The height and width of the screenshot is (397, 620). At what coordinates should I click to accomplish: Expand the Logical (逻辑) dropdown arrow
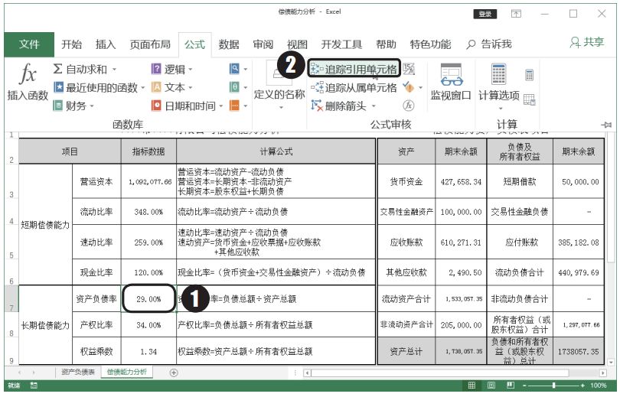190,70
